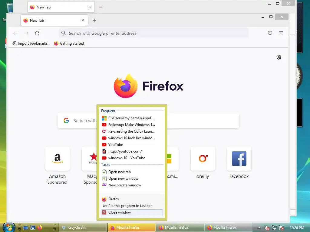The height and width of the screenshot is (232, 310).
Task: Select New Tab tab in the back window
Action: [61, 7]
